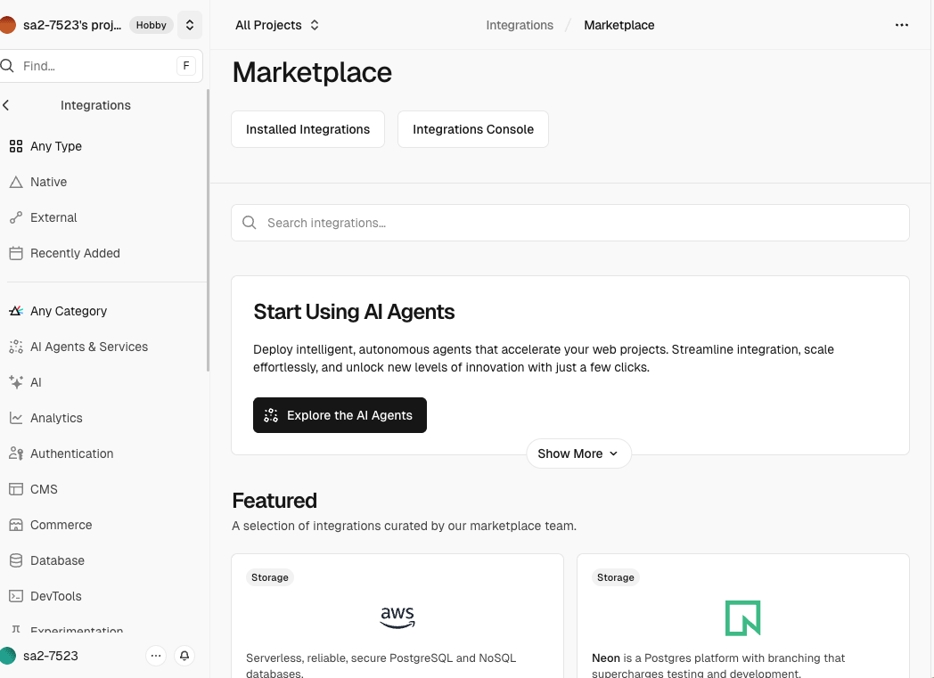The image size is (934, 678).
Task: Click the Integrations breadcrumb link
Action: tap(520, 25)
